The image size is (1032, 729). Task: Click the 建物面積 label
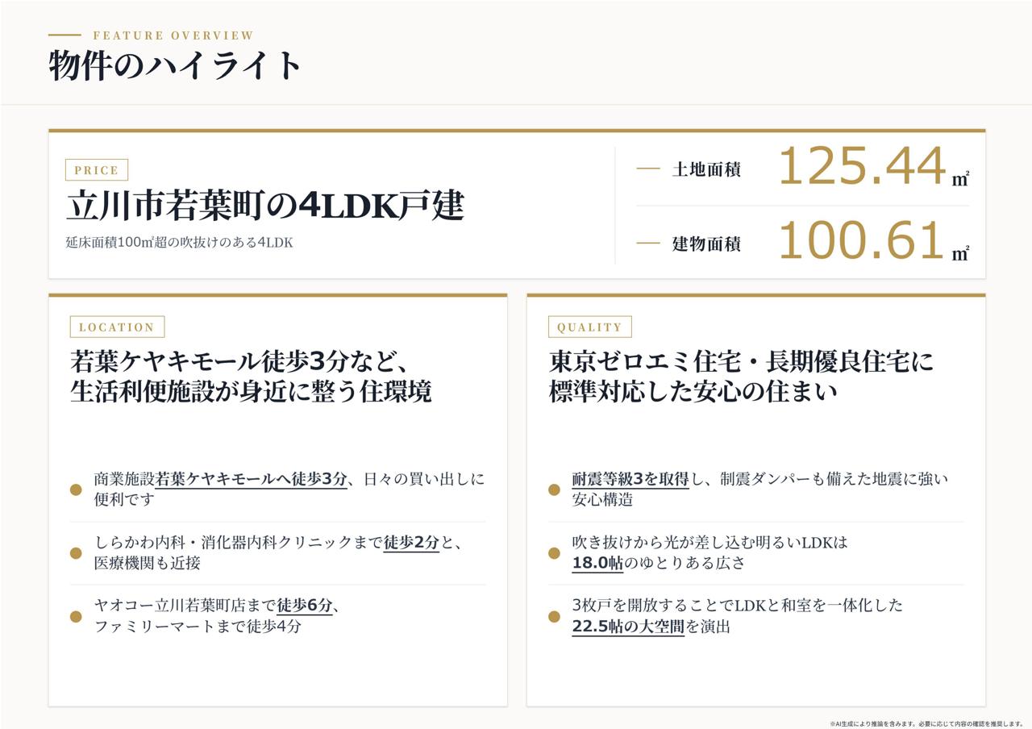(706, 244)
